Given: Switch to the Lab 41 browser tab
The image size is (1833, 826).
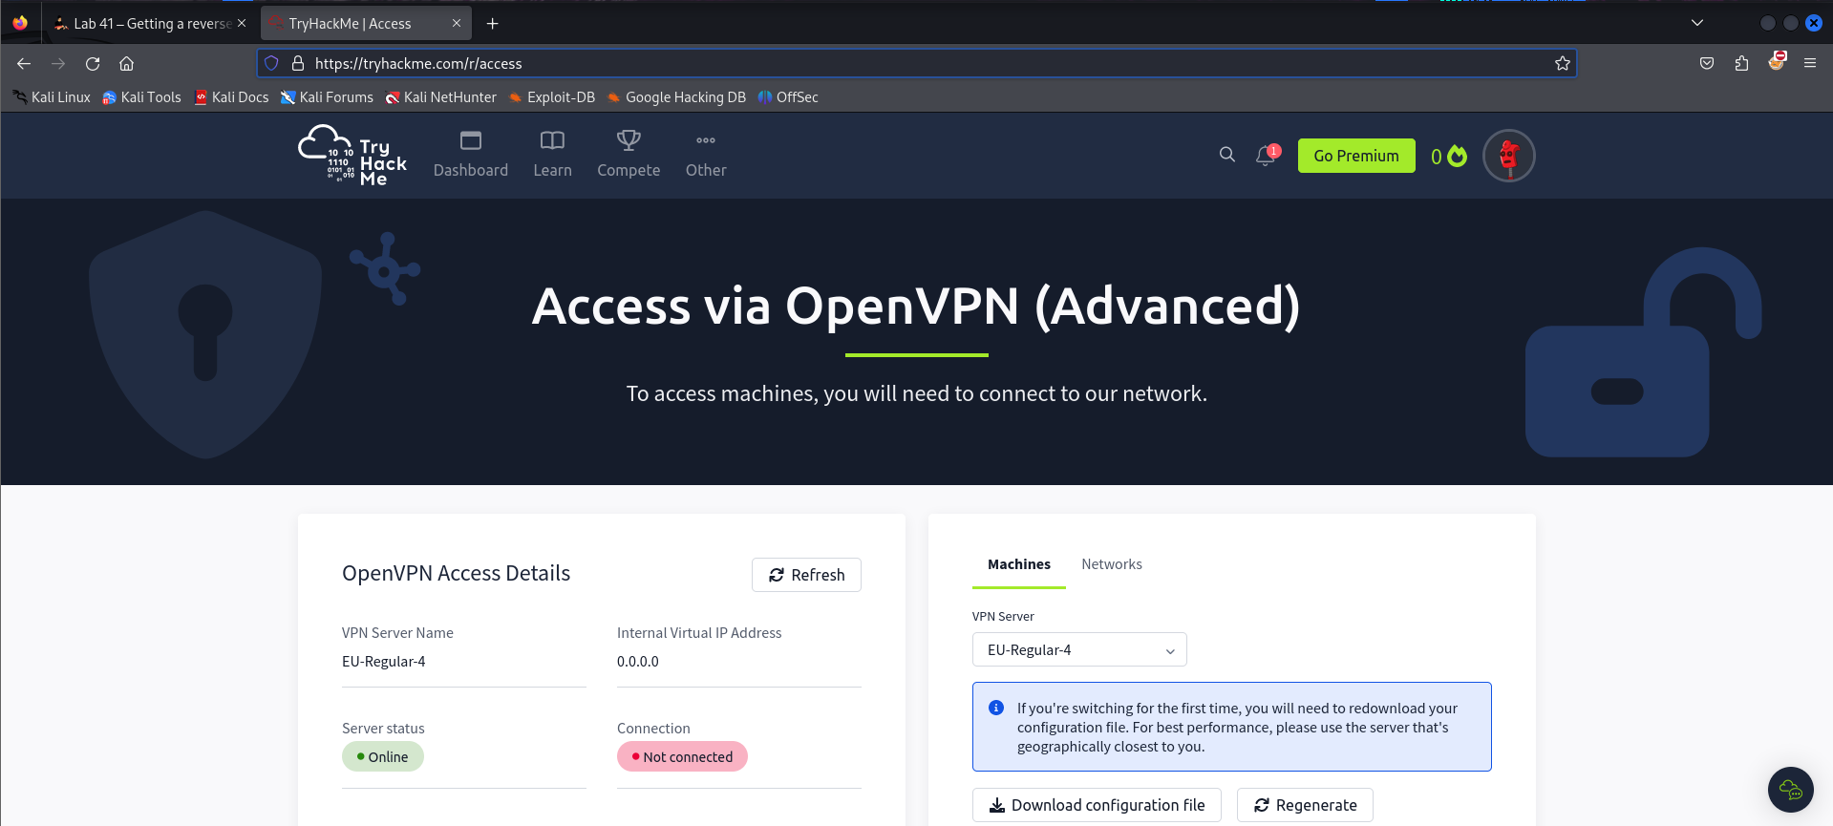Looking at the screenshot, I should pyautogui.click(x=150, y=23).
